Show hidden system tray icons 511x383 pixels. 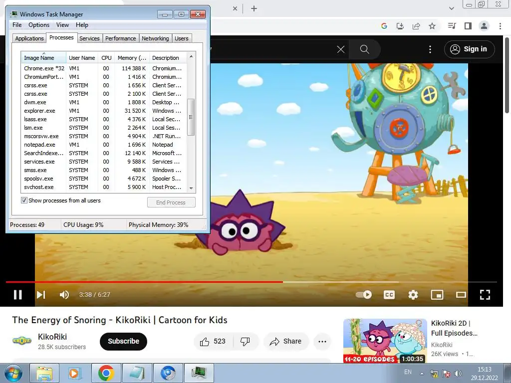point(422,374)
